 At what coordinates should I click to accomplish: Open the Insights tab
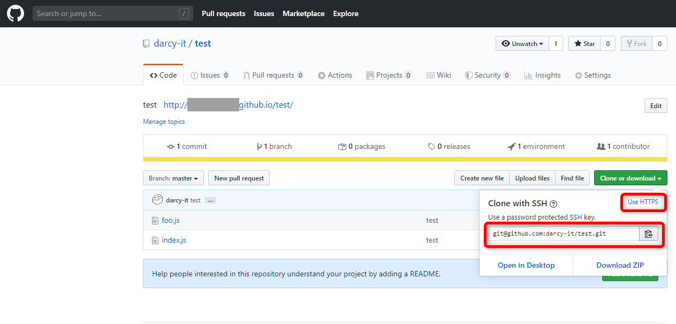point(542,75)
